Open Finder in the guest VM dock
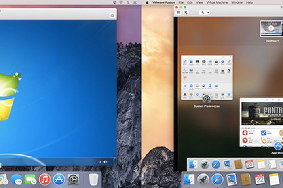The height and width of the screenshot is (188, 283). [x=193, y=165]
